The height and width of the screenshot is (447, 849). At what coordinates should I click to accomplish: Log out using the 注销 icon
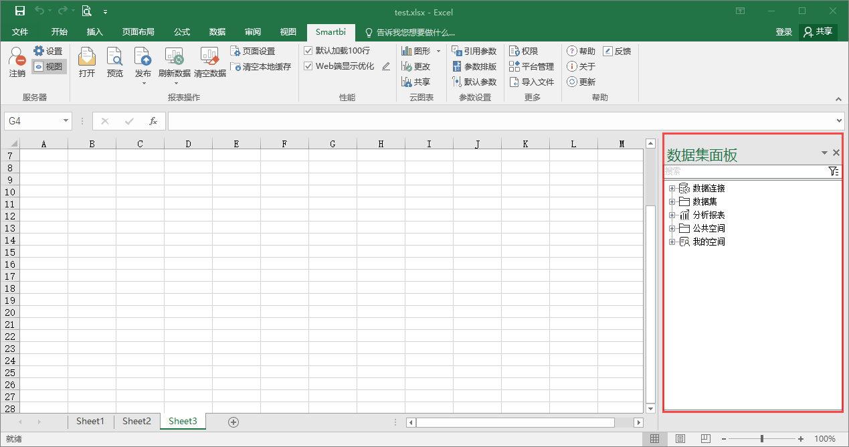point(17,62)
